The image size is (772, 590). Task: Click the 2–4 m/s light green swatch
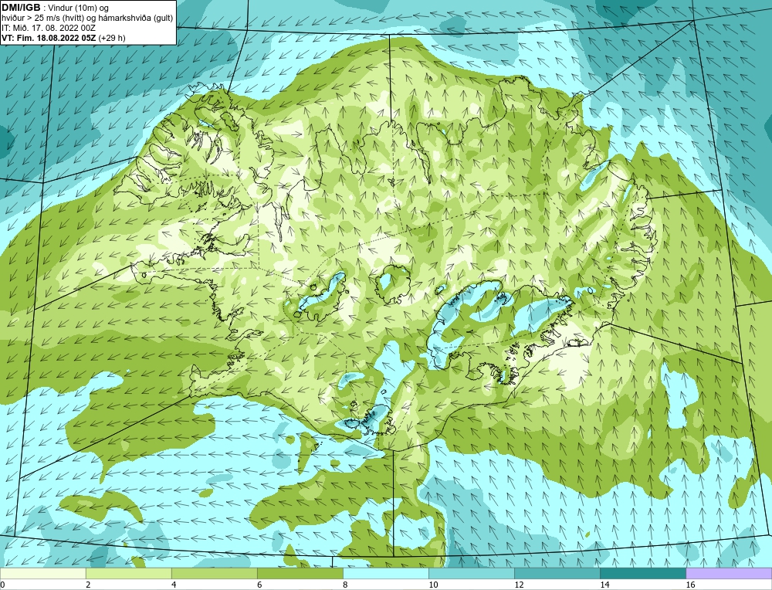click(x=128, y=574)
